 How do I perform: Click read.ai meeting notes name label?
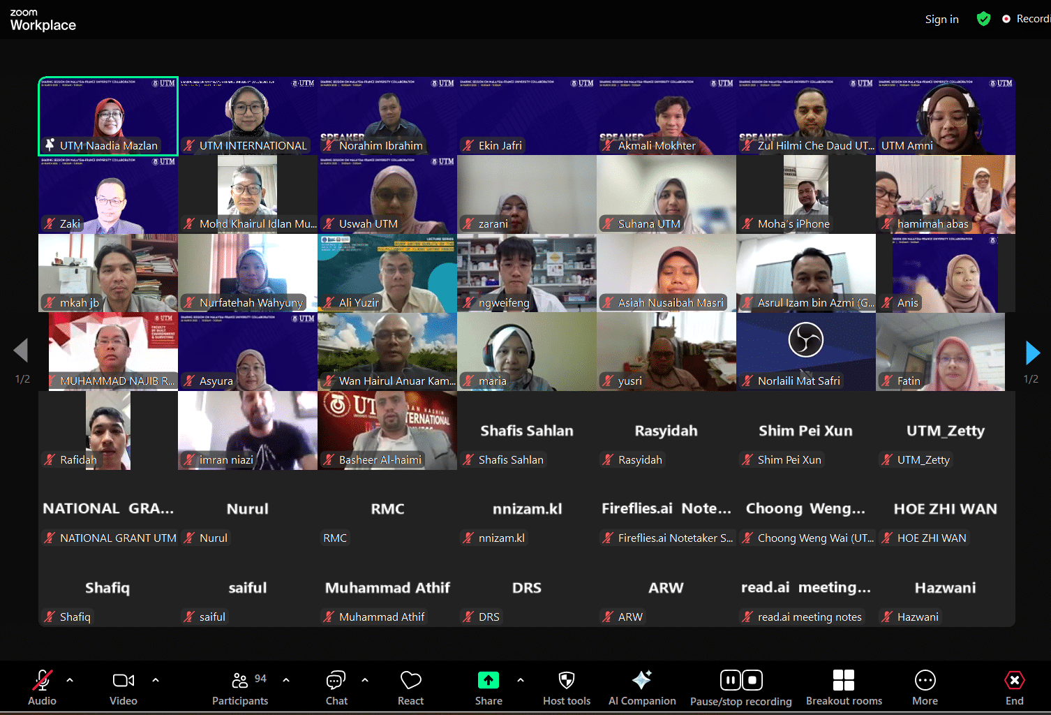tap(810, 617)
